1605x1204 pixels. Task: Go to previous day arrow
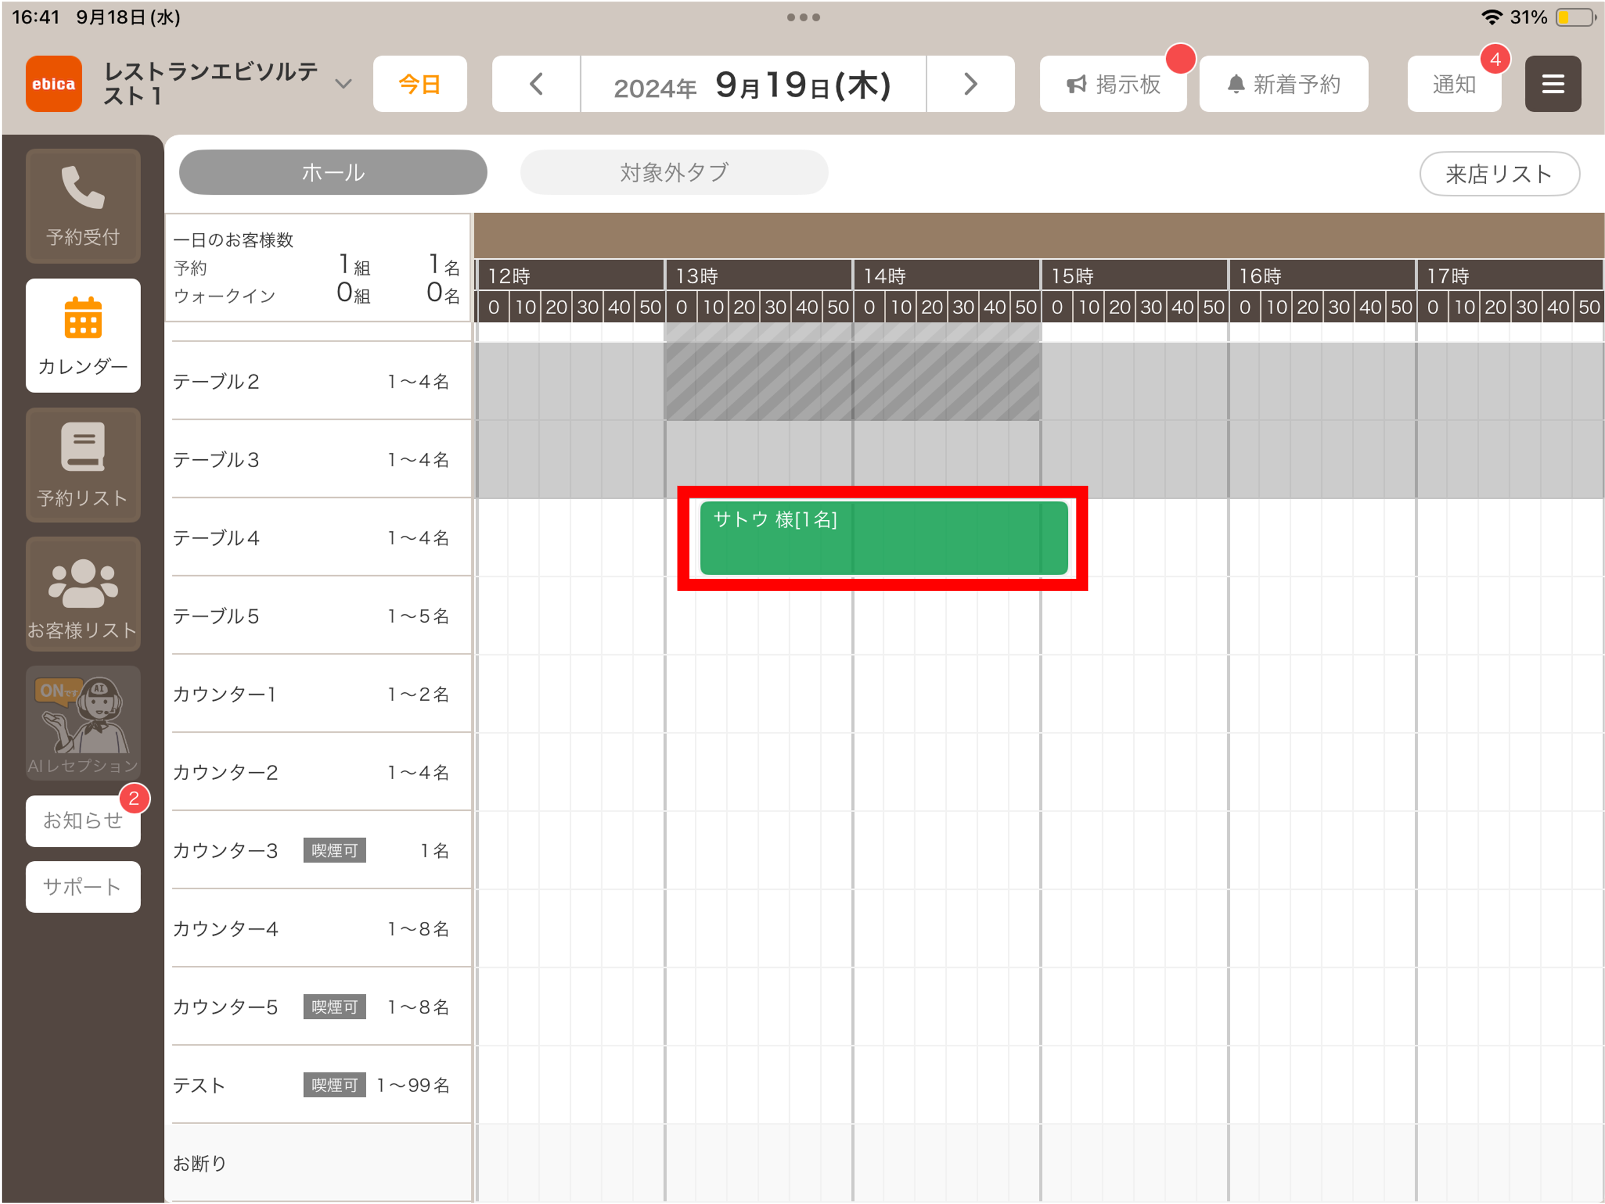coord(536,84)
